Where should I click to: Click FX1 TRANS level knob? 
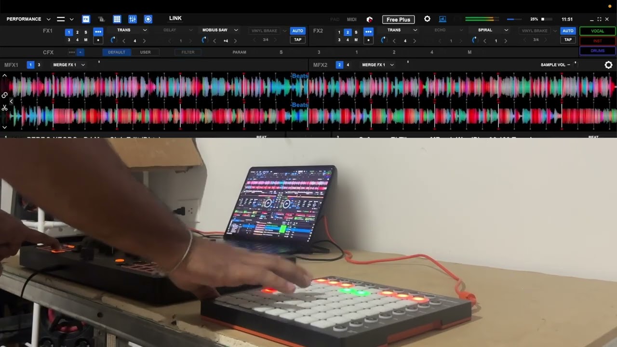(113, 40)
